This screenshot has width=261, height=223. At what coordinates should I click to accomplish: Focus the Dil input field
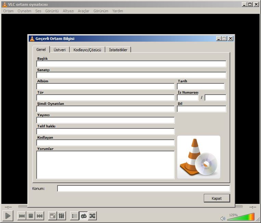click(x=201, y=109)
